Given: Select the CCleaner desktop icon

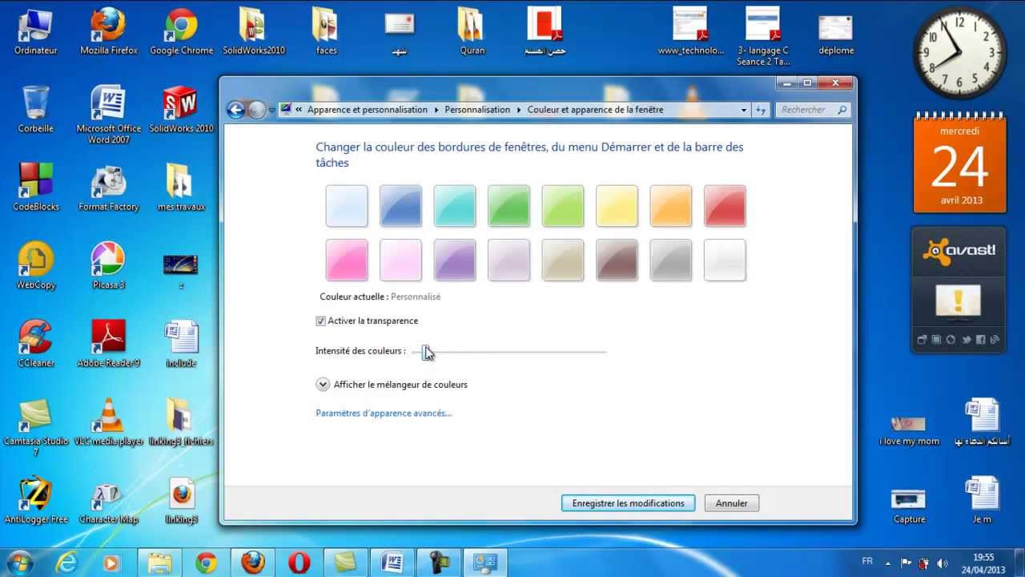Looking at the screenshot, I should point(36,343).
